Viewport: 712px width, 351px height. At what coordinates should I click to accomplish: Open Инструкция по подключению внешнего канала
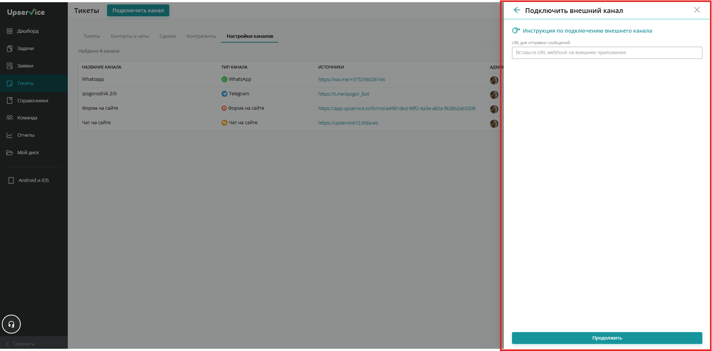tap(587, 31)
